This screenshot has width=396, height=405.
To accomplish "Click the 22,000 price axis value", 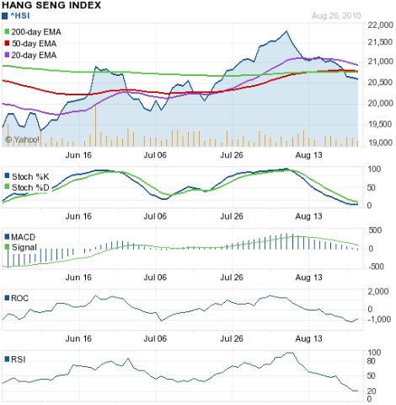I will click(380, 25).
